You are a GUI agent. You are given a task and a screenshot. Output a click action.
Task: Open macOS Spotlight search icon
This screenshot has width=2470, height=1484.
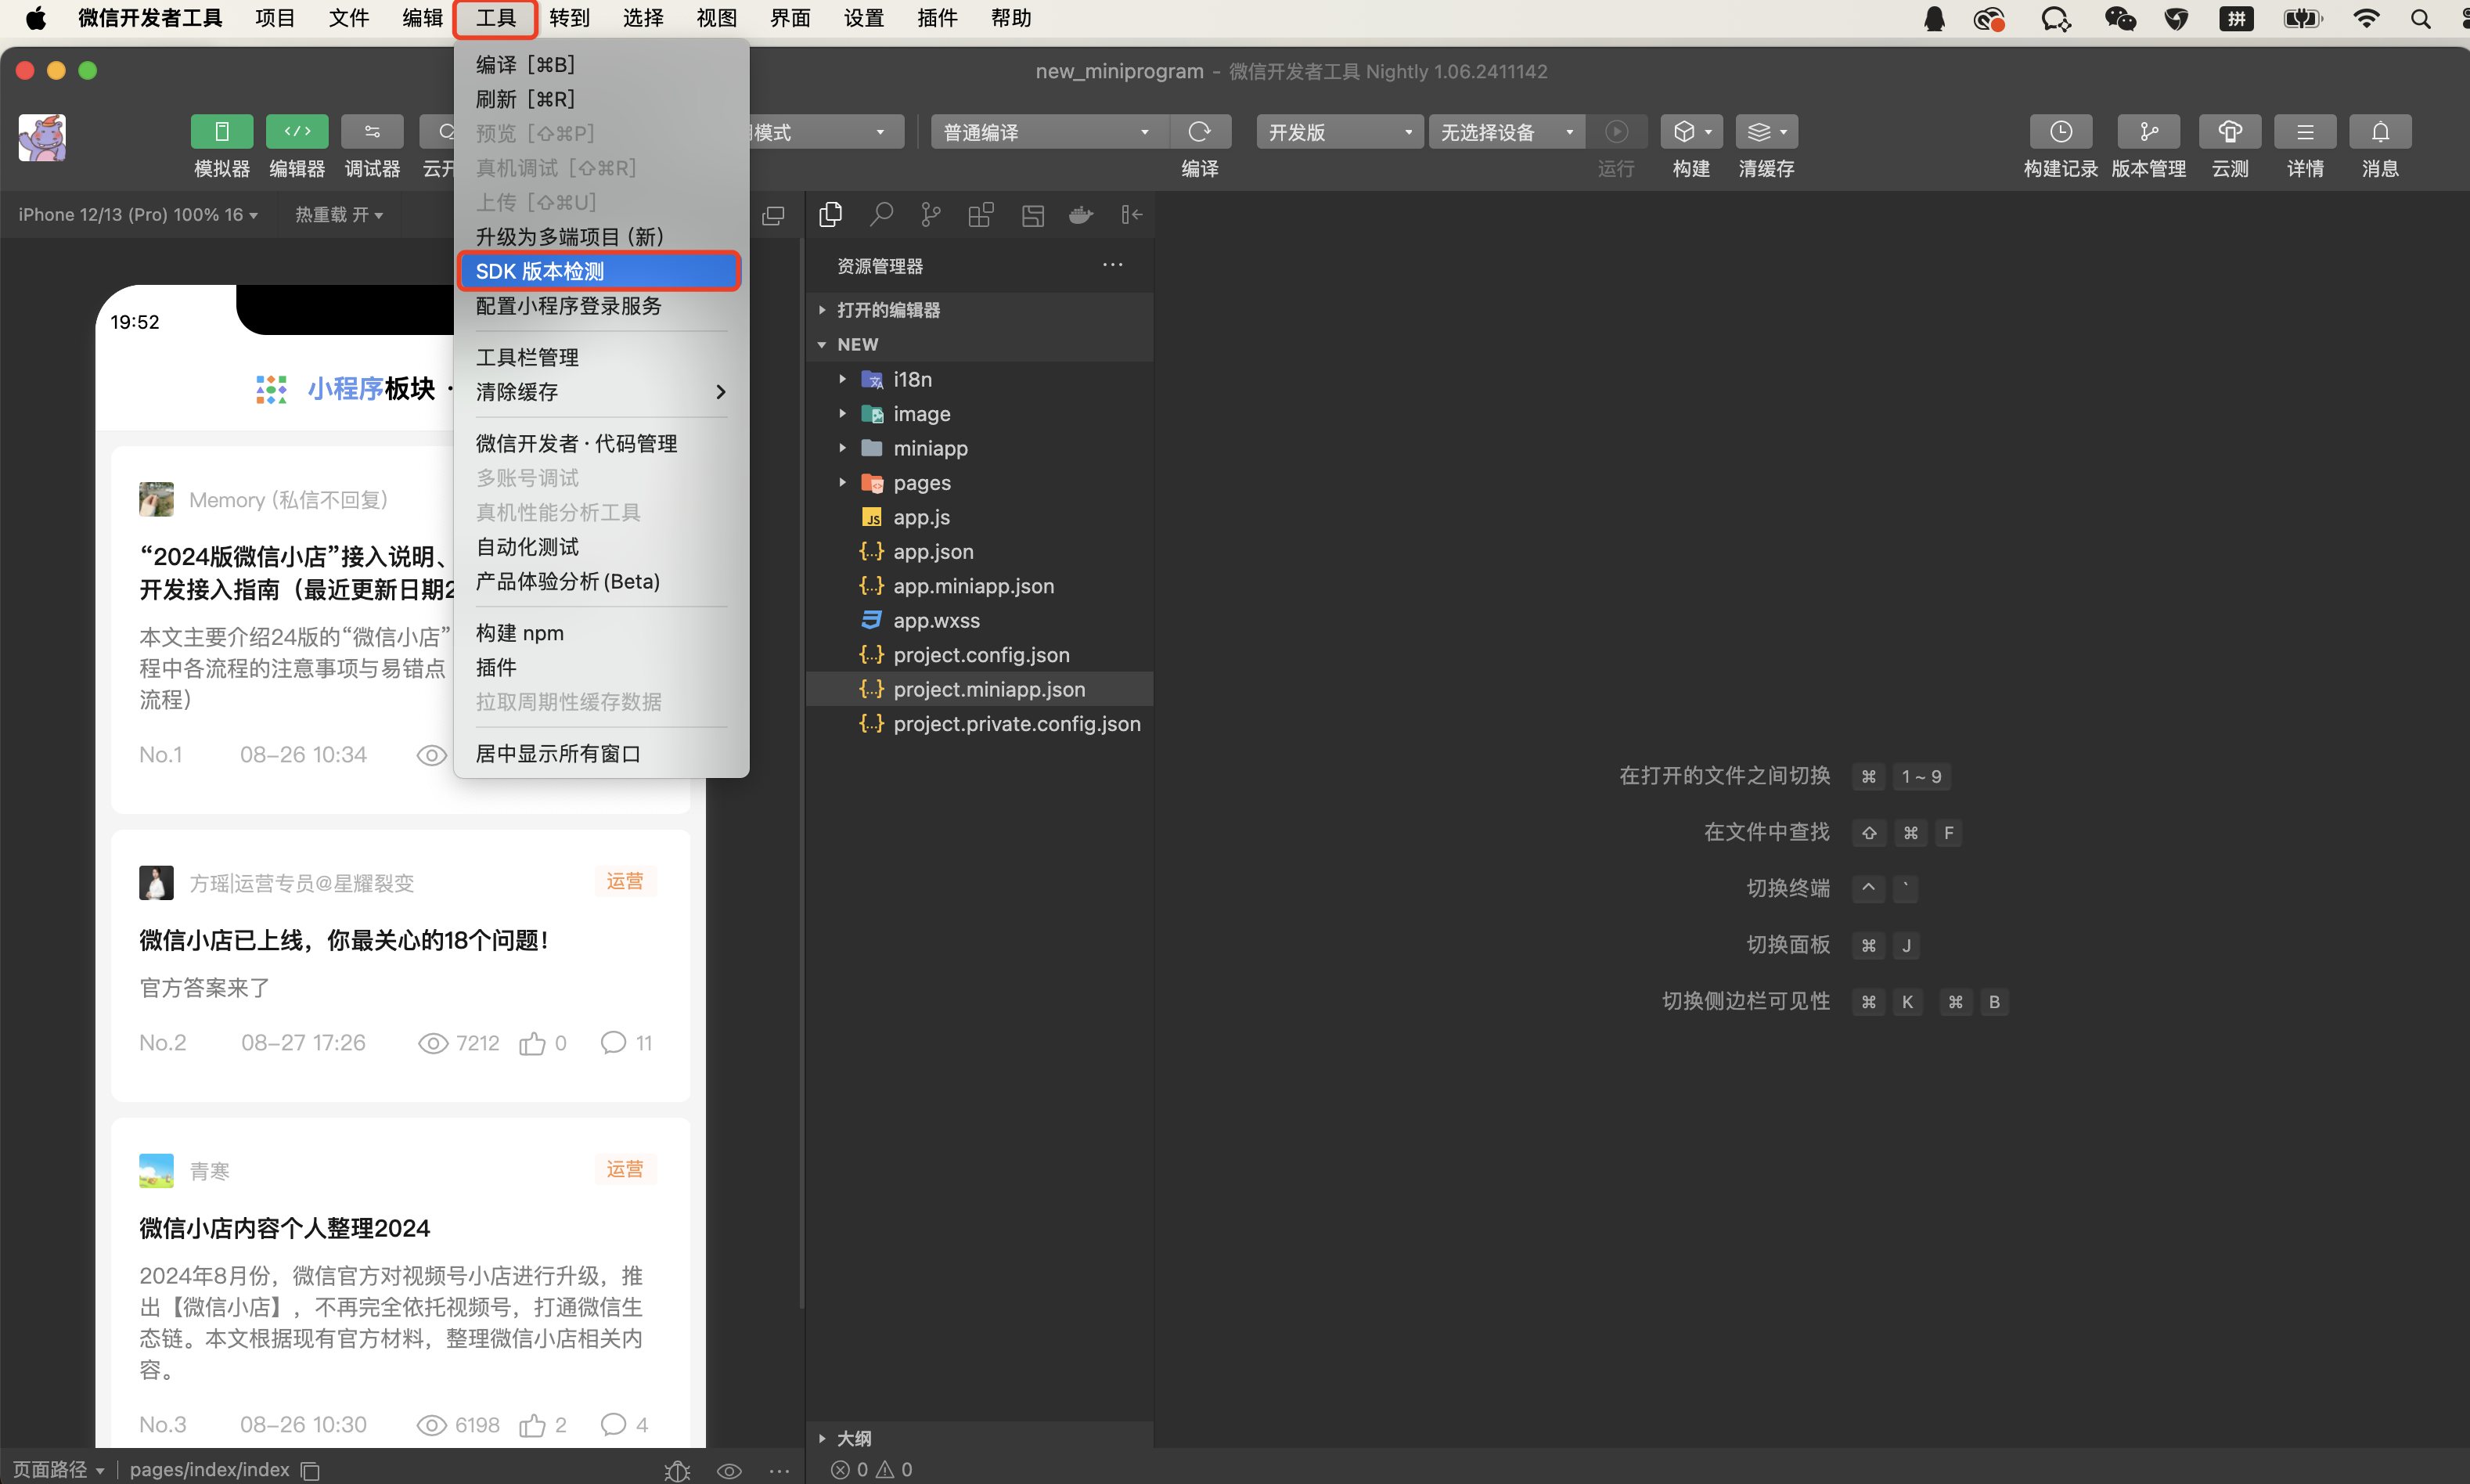[2420, 19]
